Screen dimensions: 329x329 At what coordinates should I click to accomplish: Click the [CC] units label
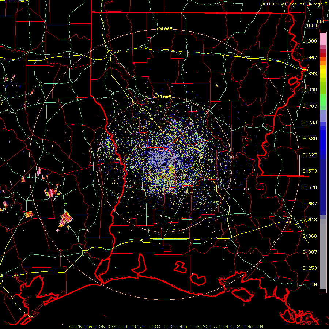pos(312,25)
